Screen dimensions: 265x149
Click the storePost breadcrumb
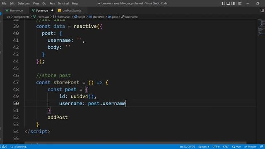(96, 17)
